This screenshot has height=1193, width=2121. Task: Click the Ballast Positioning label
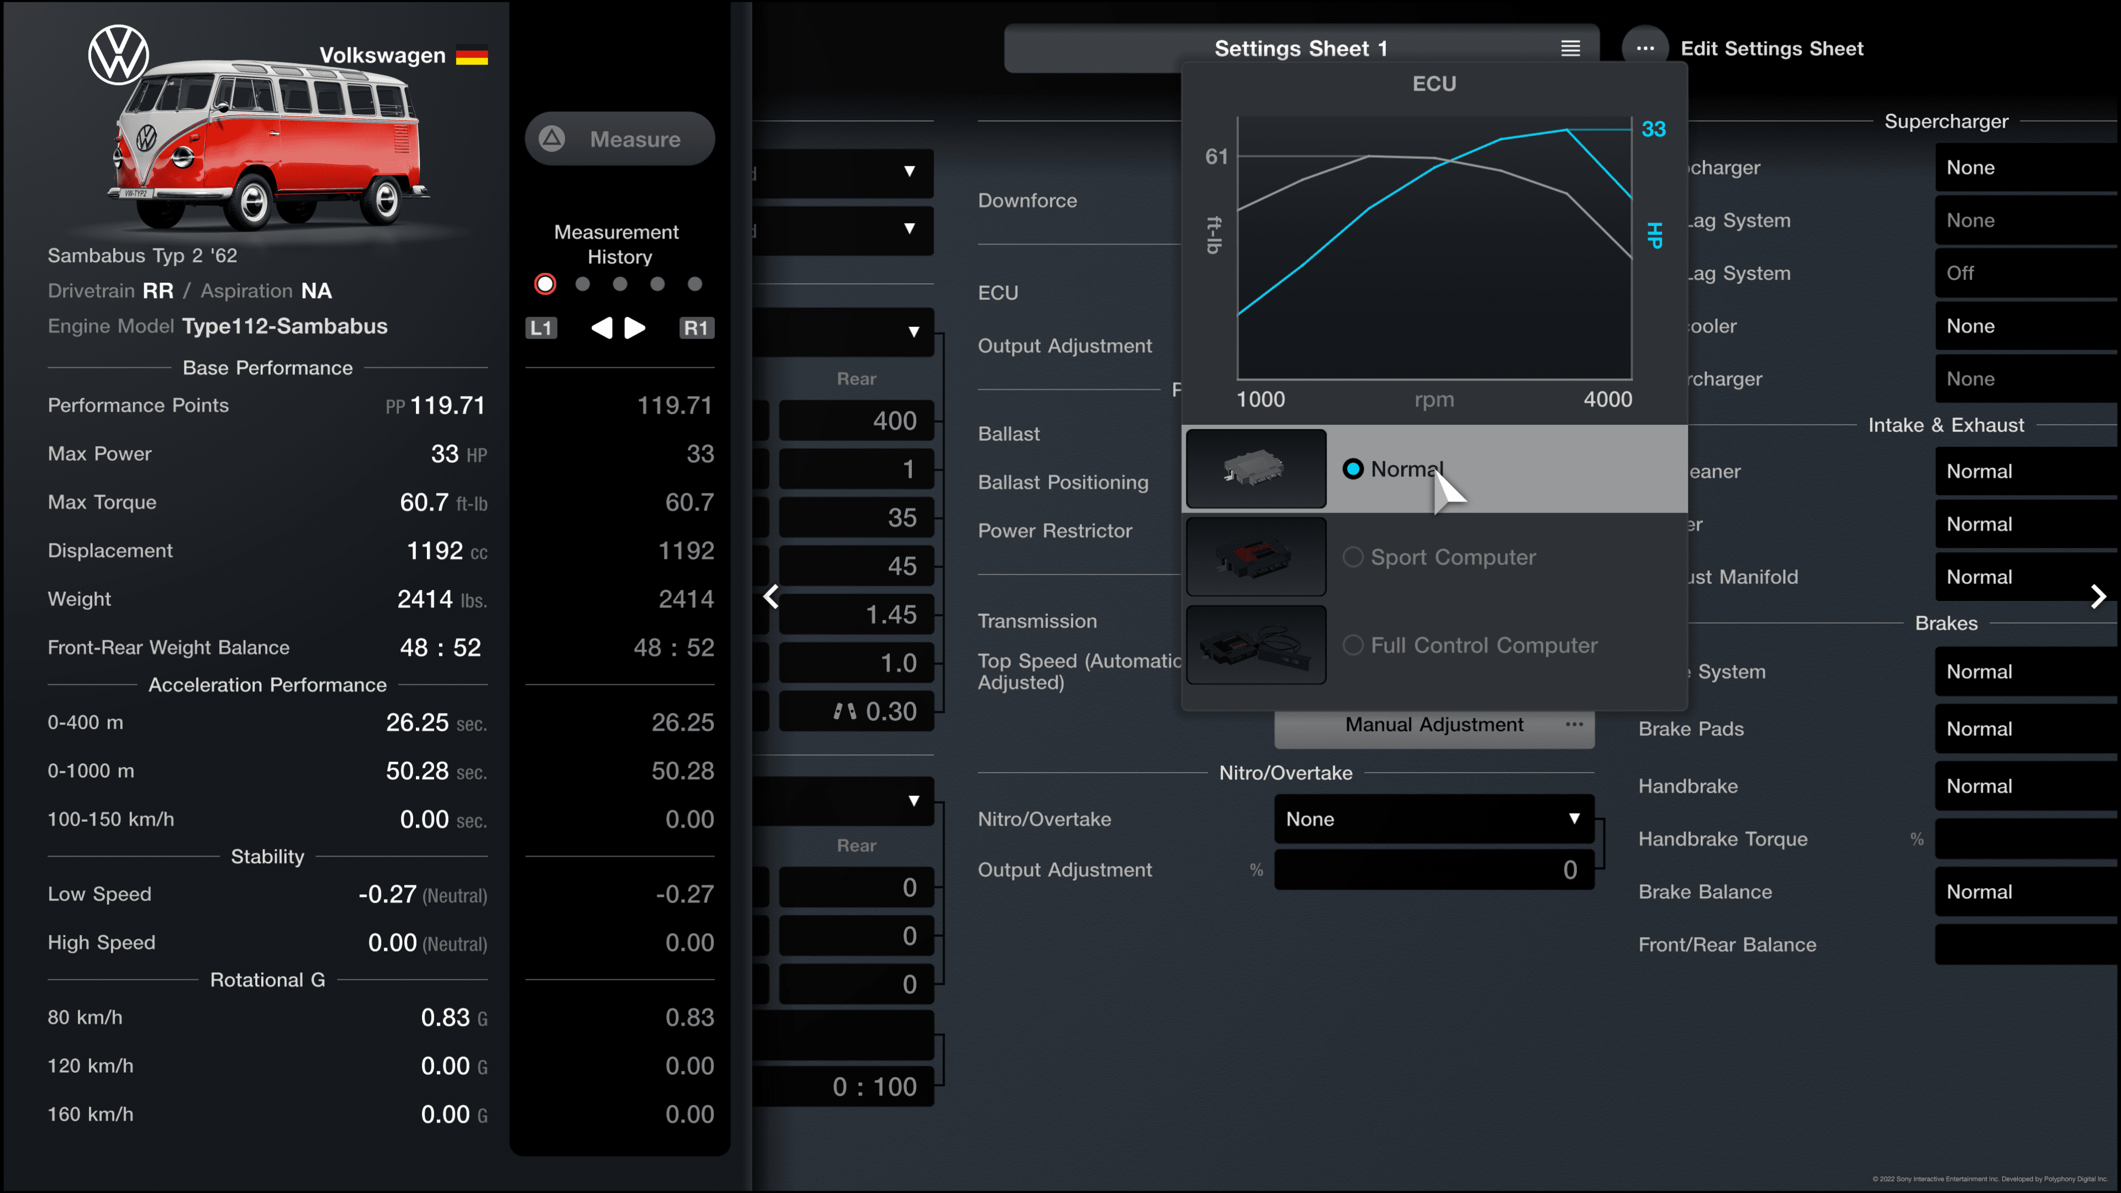point(1063,483)
